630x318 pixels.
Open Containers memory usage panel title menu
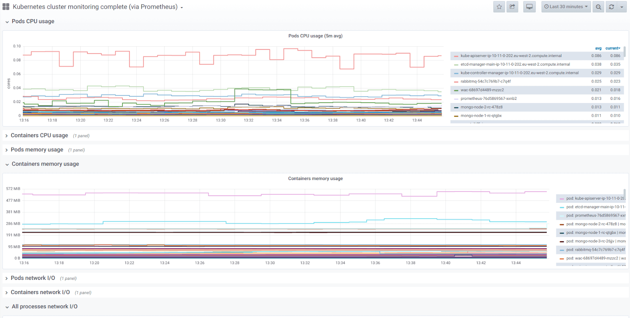[x=315, y=178]
